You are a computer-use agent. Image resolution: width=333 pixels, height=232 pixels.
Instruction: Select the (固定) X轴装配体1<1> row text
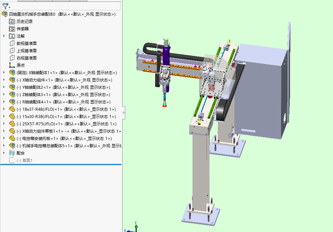click(67, 73)
